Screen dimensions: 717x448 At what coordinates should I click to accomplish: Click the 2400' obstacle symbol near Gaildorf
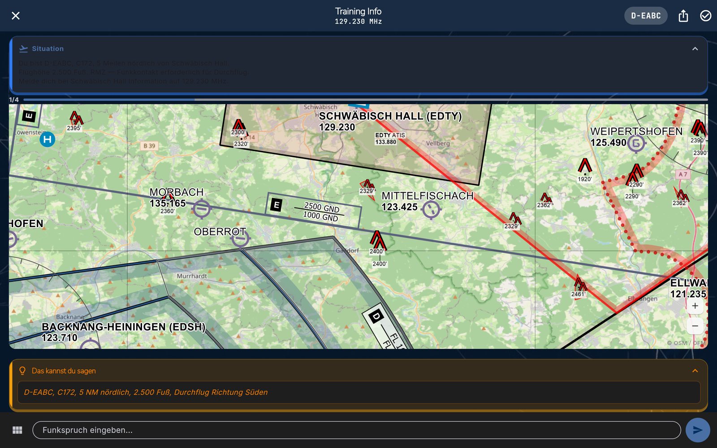377,241
